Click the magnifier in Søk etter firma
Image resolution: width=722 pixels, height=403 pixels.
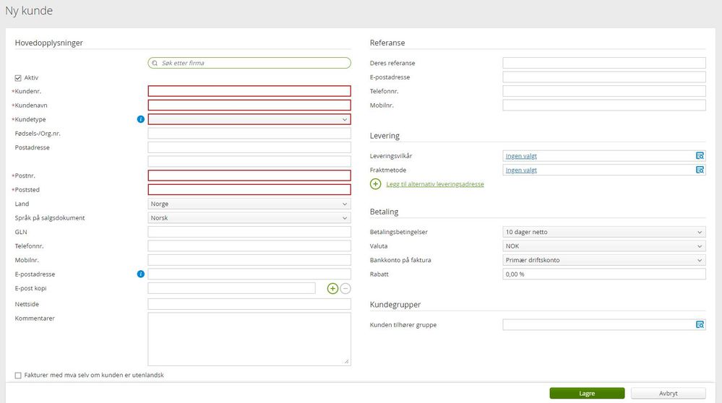155,63
